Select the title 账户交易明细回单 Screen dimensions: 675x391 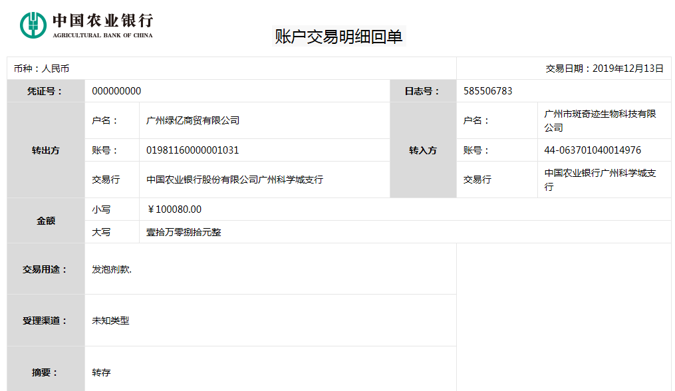(338, 37)
